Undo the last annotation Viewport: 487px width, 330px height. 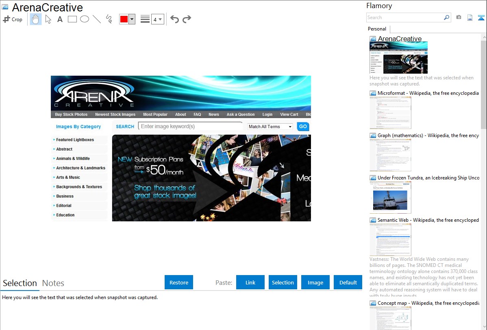click(174, 19)
